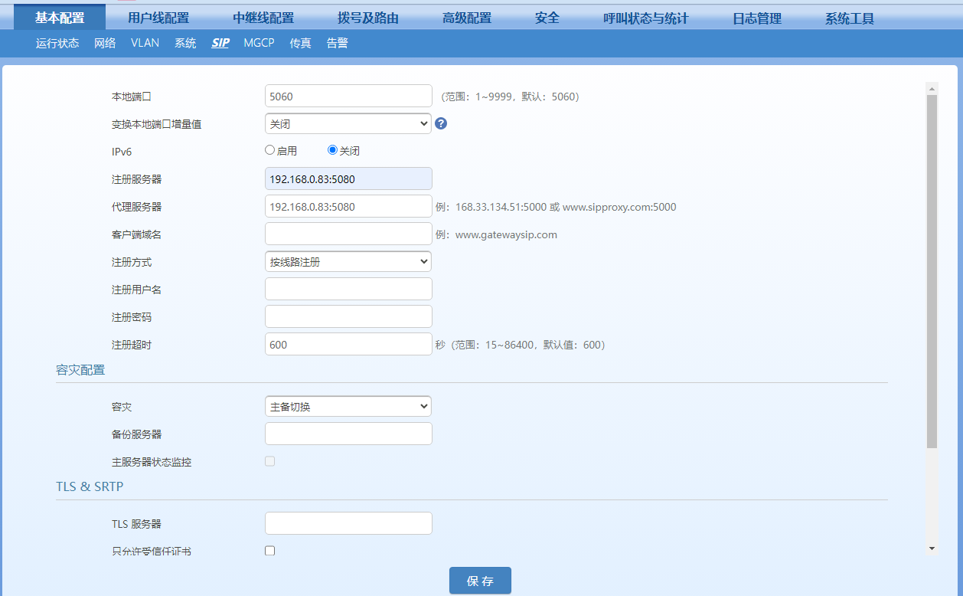Open the 交换本地端口增量值 dropdown
This screenshot has height=596, width=963.
tap(348, 123)
